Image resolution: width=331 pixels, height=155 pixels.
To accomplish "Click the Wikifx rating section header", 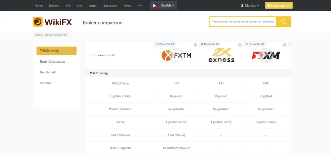I will pos(99,73).
